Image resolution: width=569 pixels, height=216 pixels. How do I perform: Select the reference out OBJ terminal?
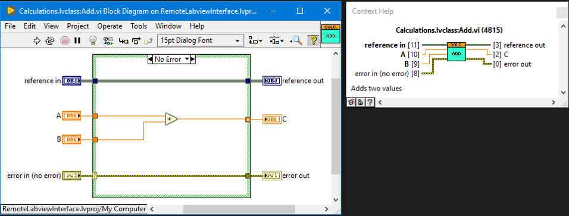click(x=272, y=80)
